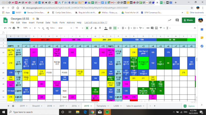Open the Format menu
Image resolution: width=206 pixels, height=115 pixels.
pos(39,23)
